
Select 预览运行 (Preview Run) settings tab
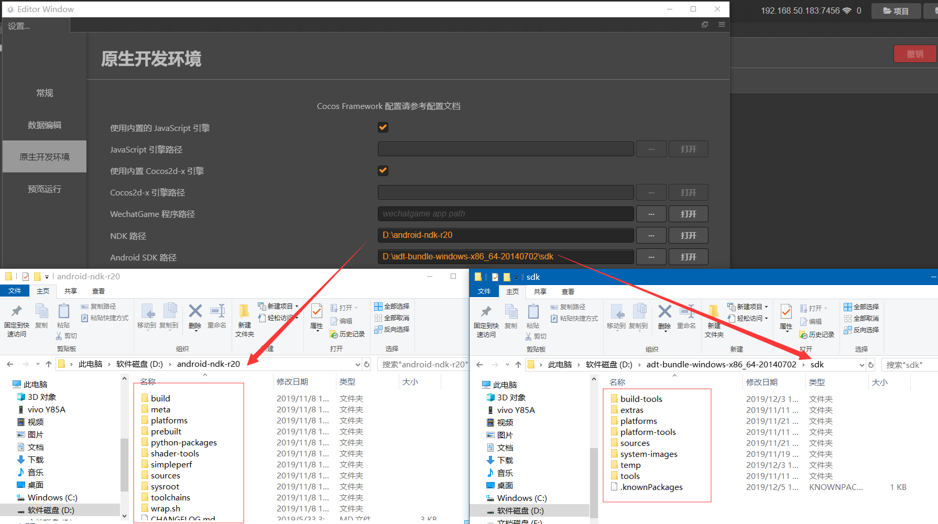(x=45, y=189)
